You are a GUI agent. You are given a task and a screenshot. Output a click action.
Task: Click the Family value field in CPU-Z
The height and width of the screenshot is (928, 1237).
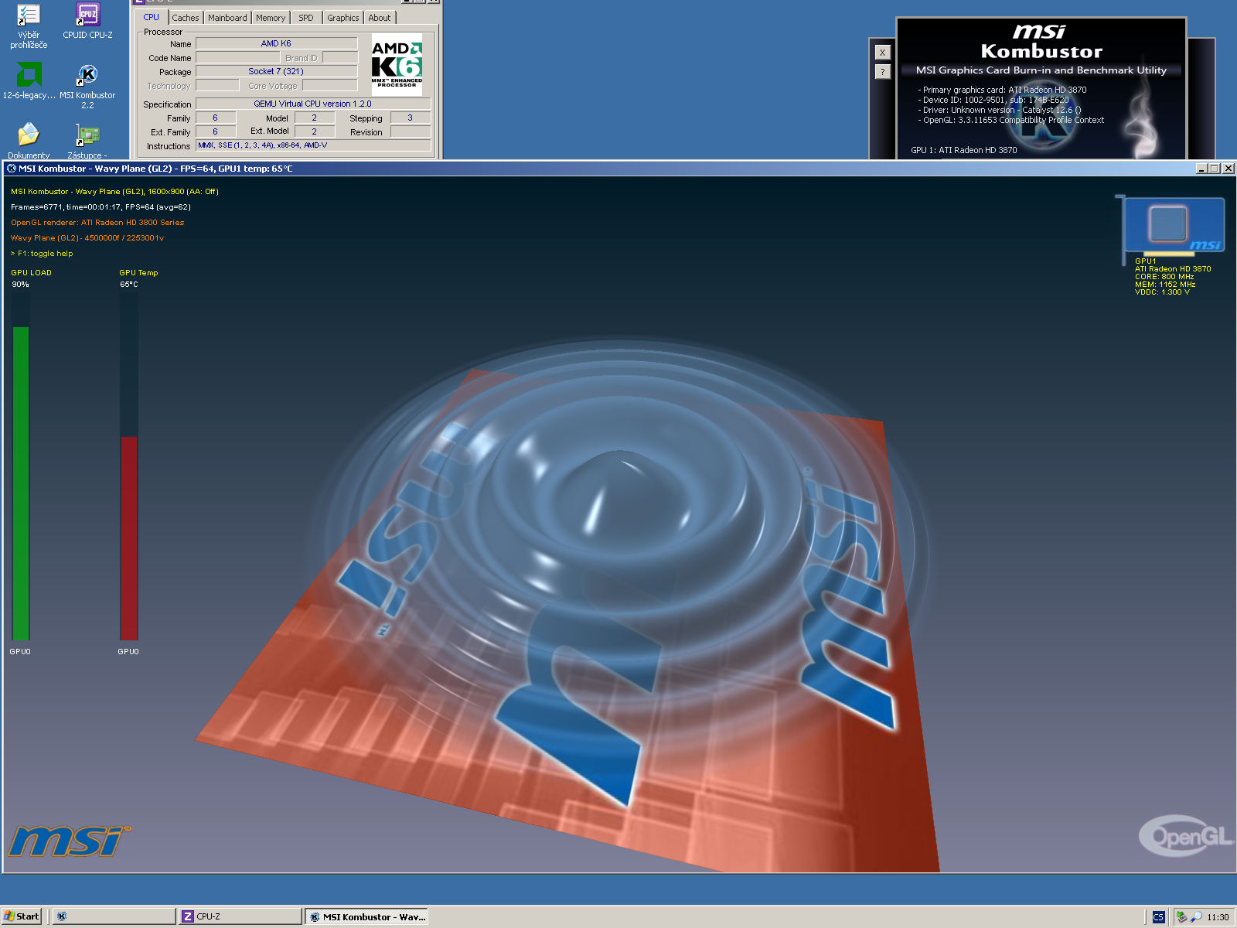[215, 118]
